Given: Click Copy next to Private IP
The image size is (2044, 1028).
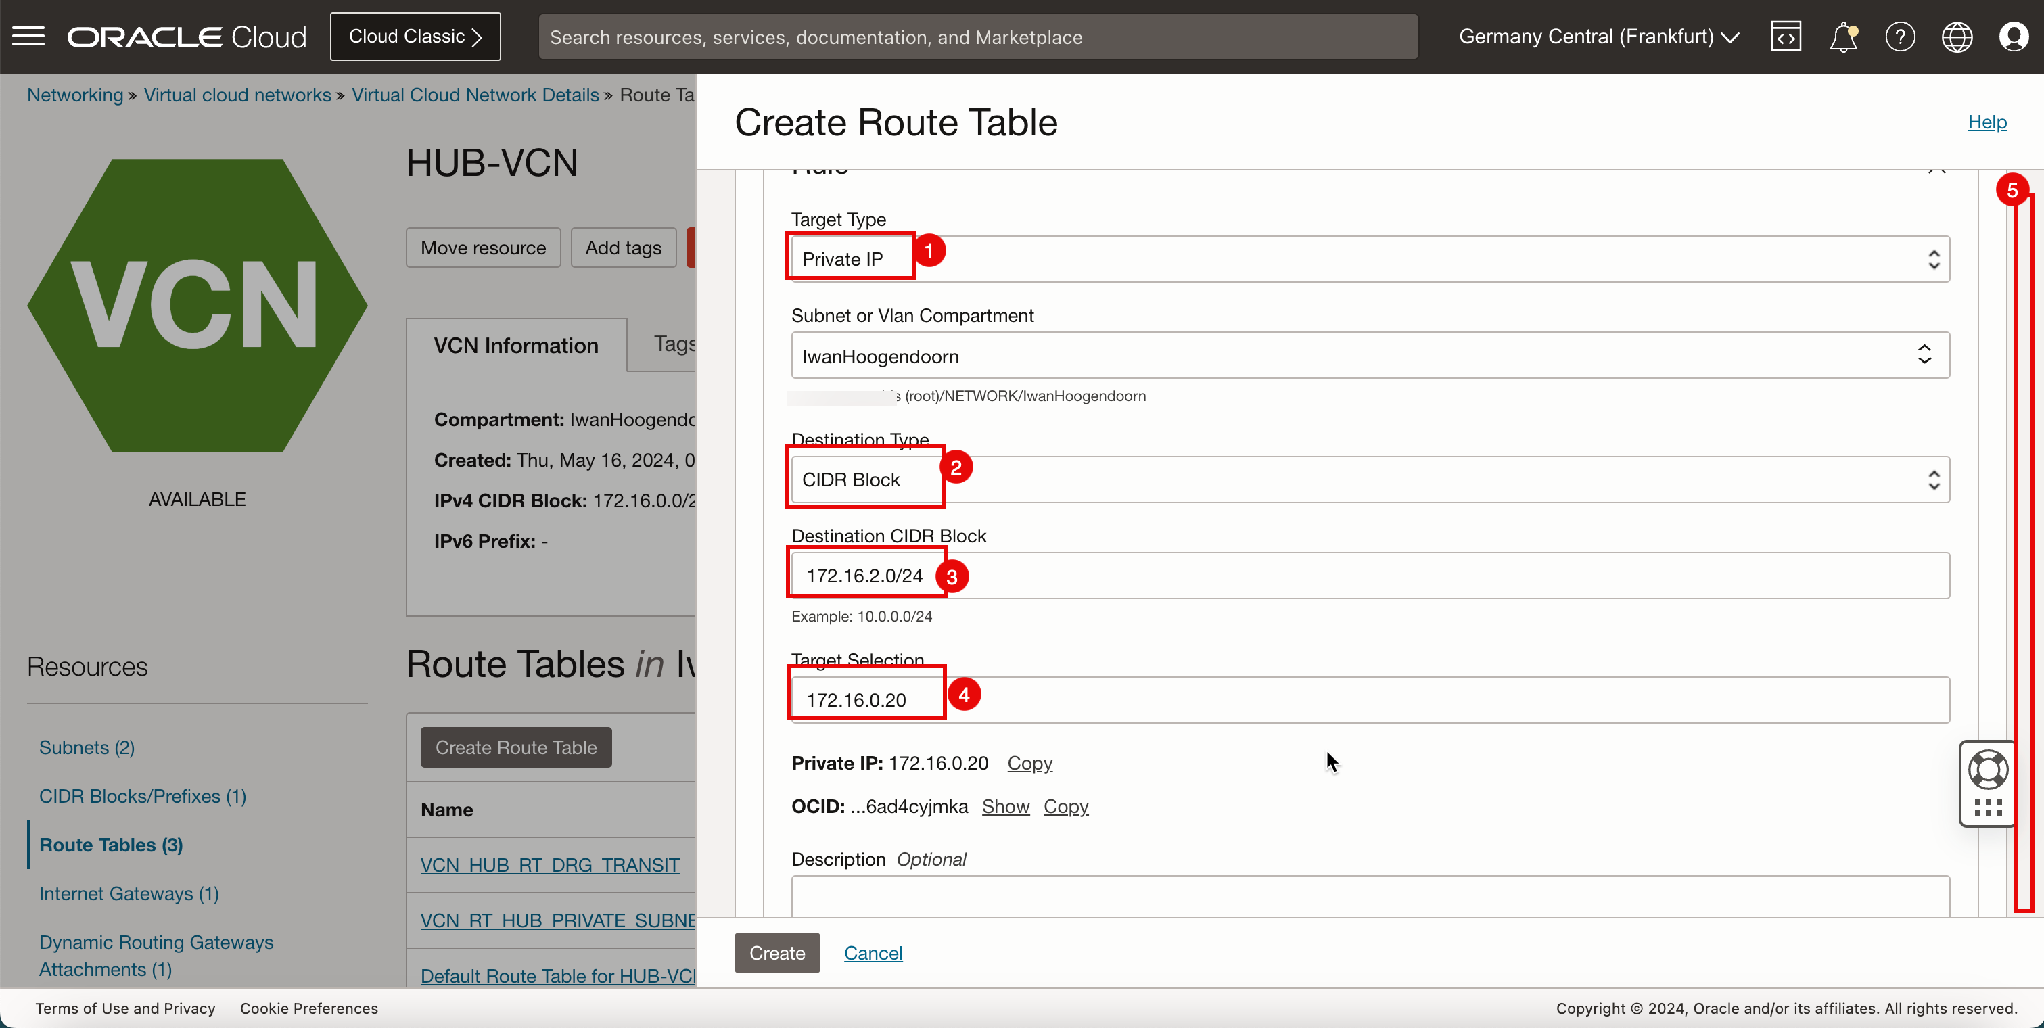Looking at the screenshot, I should point(1029,763).
